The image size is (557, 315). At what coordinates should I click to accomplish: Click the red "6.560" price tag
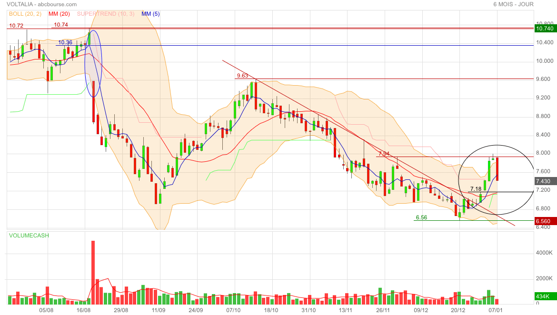pyautogui.click(x=545, y=221)
